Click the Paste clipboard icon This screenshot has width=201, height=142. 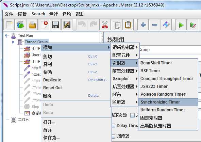tap(128, 25)
